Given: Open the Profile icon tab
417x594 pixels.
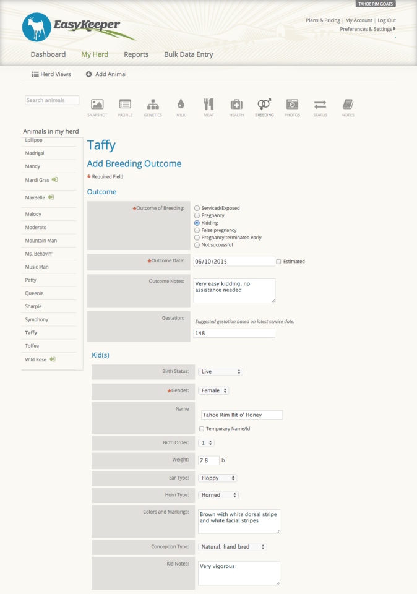Looking at the screenshot, I should 125,107.
